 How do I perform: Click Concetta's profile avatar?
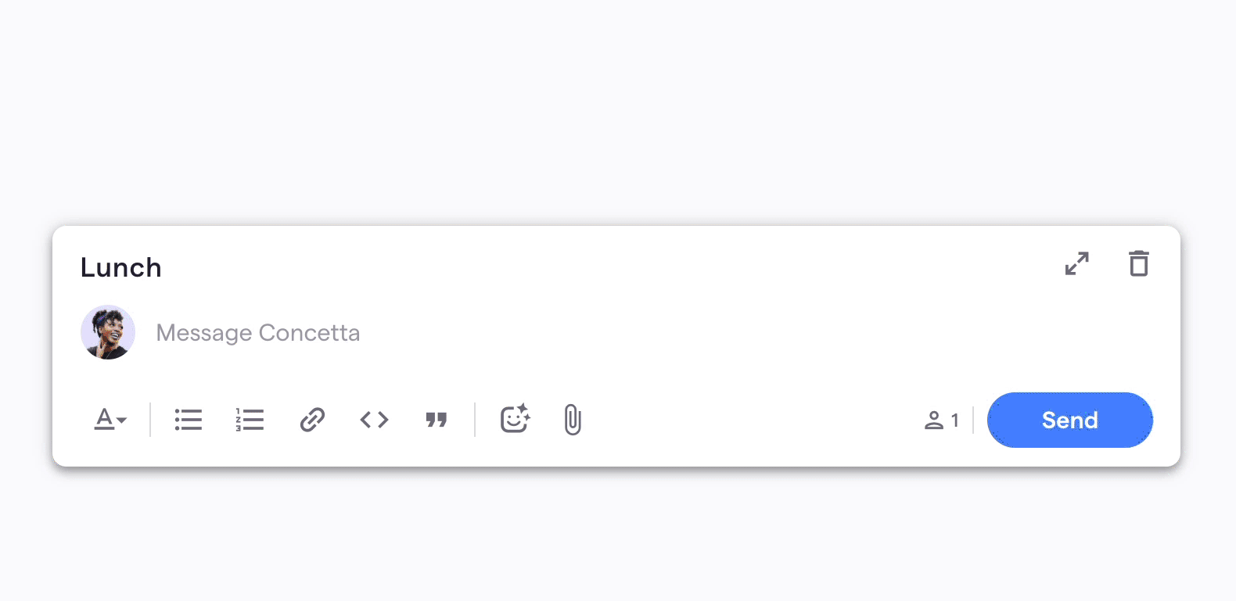tap(107, 332)
